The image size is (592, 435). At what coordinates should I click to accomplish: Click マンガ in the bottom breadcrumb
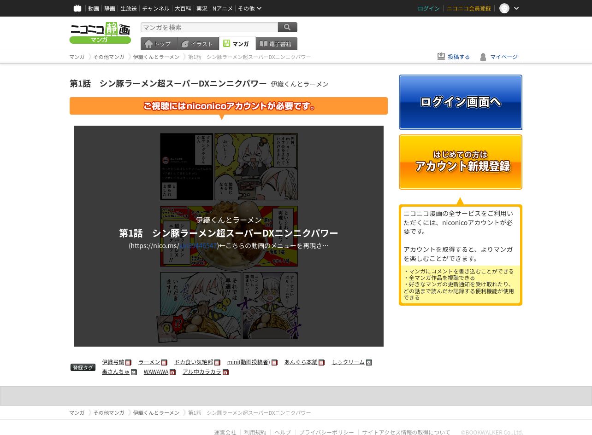[x=77, y=412]
